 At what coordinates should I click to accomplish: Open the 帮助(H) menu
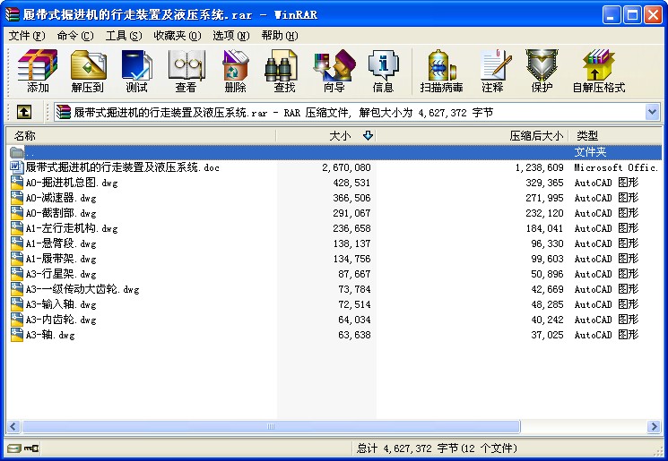coord(280,35)
